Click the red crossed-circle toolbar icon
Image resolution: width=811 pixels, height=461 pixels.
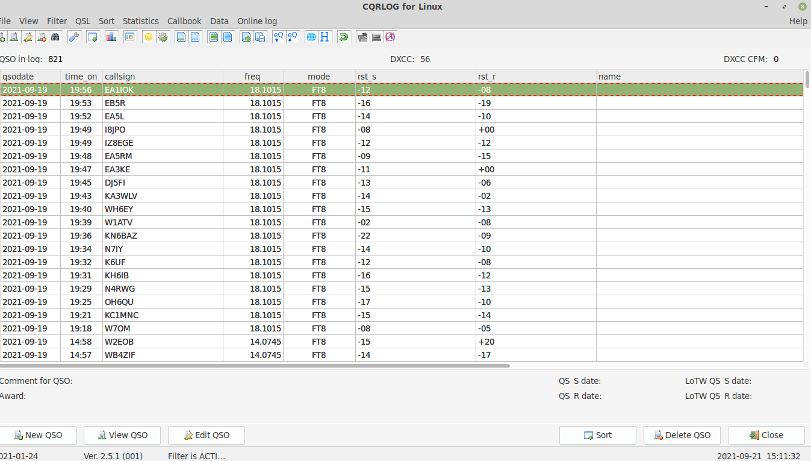[390, 37]
